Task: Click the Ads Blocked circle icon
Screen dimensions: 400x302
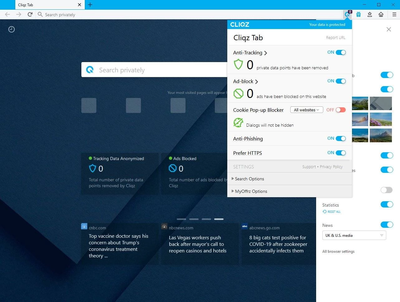Action: 173,168
